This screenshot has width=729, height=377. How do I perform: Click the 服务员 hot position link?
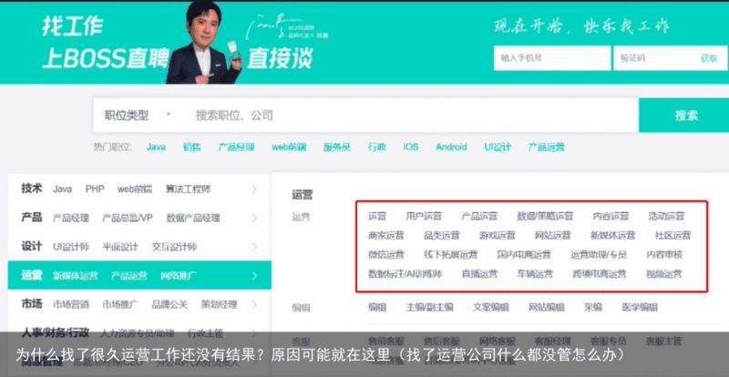pyautogui.click(x=336, y=147)
